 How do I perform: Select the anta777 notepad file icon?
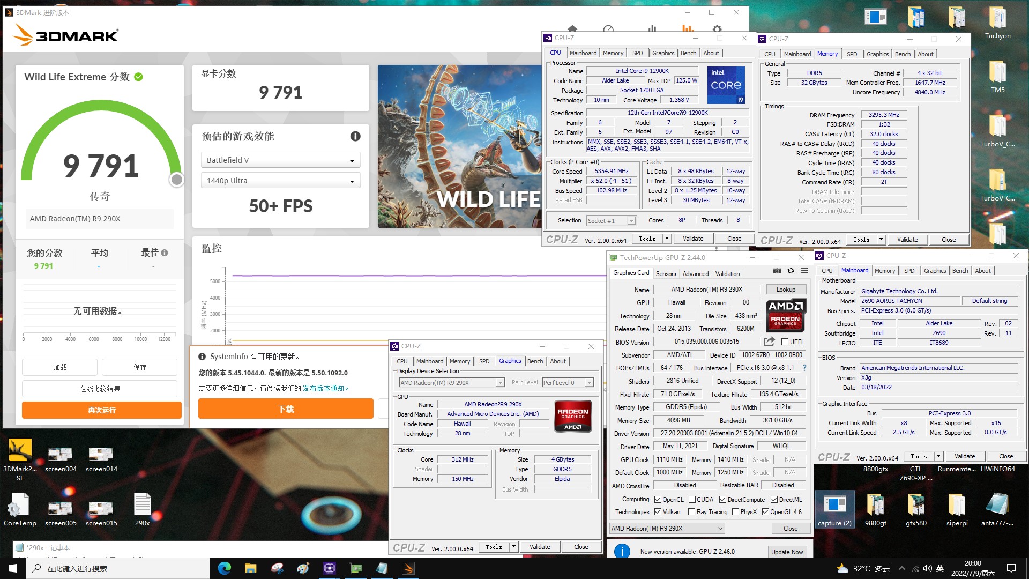[997, 510]
